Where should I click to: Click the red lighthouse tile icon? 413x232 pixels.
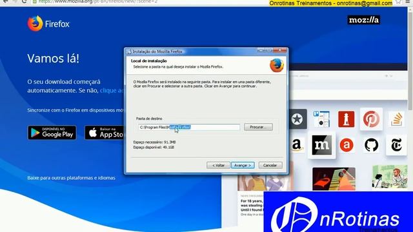pyautogui.click(x=346, y=119)
